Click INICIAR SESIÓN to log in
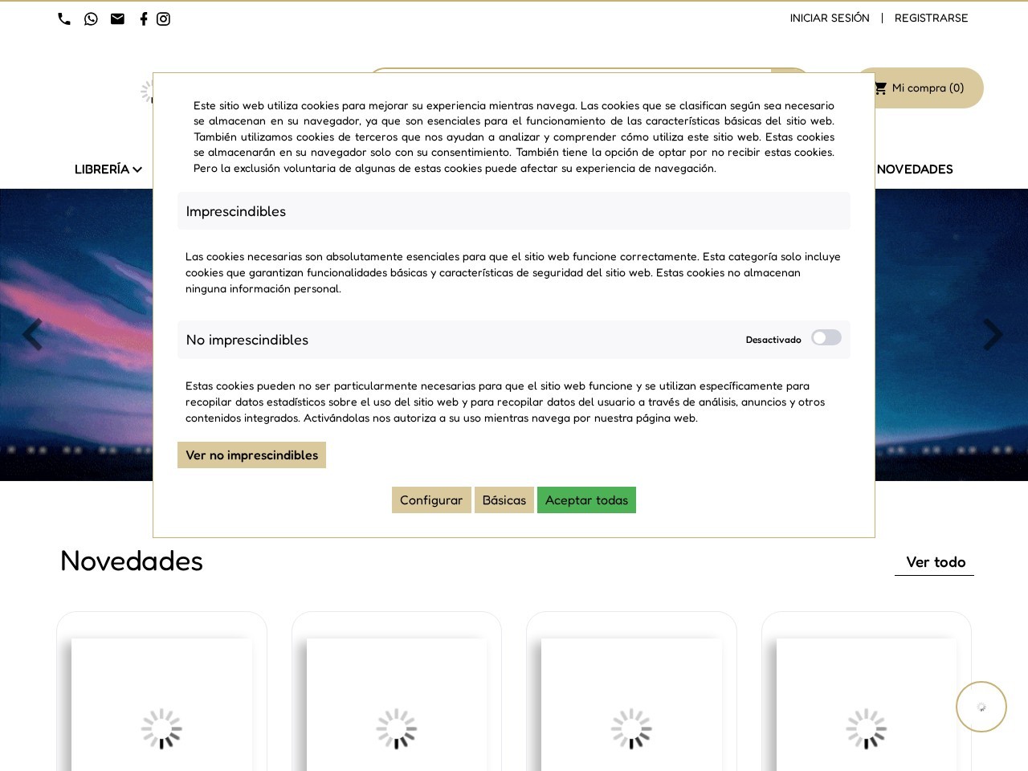 pyautogui.click(x=830, y=18)
